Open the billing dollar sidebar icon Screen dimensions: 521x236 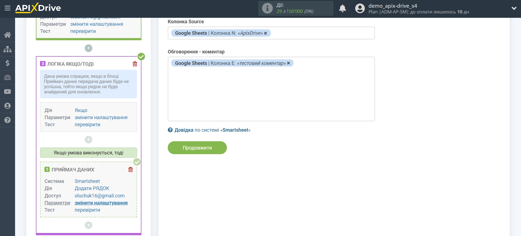coord(7,63)
